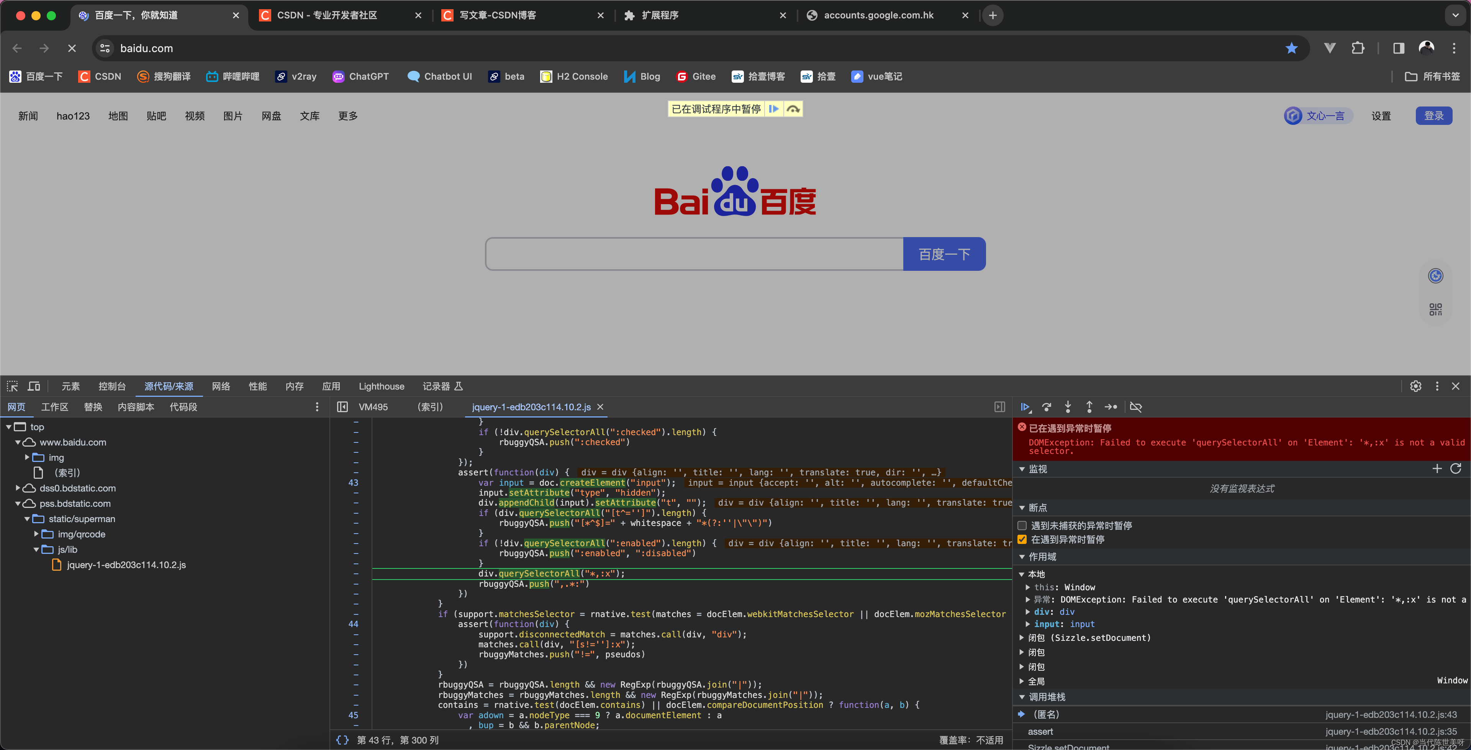Open the 网络 Network panel

221,386
